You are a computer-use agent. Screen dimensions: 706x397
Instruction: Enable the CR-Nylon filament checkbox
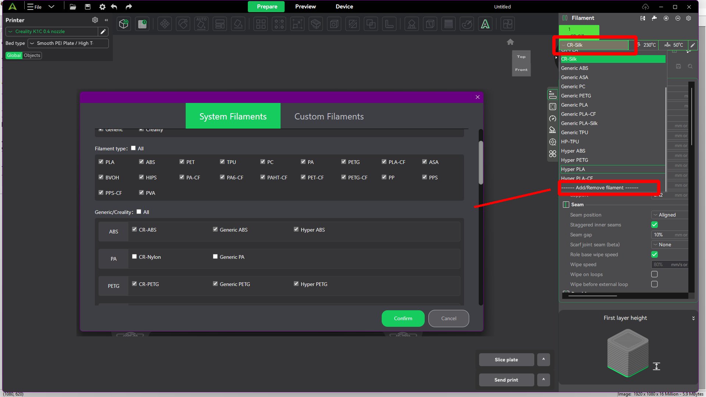pos(135,256)
